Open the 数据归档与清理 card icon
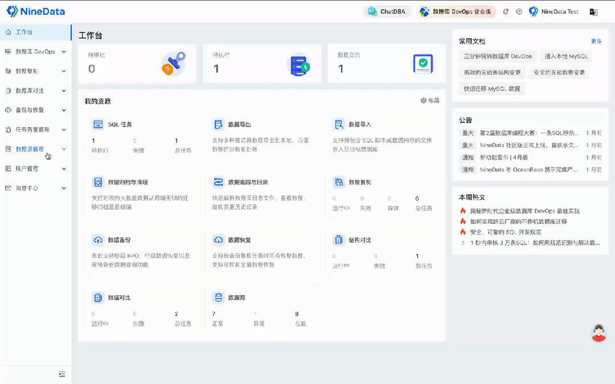 tap(98, 182)
